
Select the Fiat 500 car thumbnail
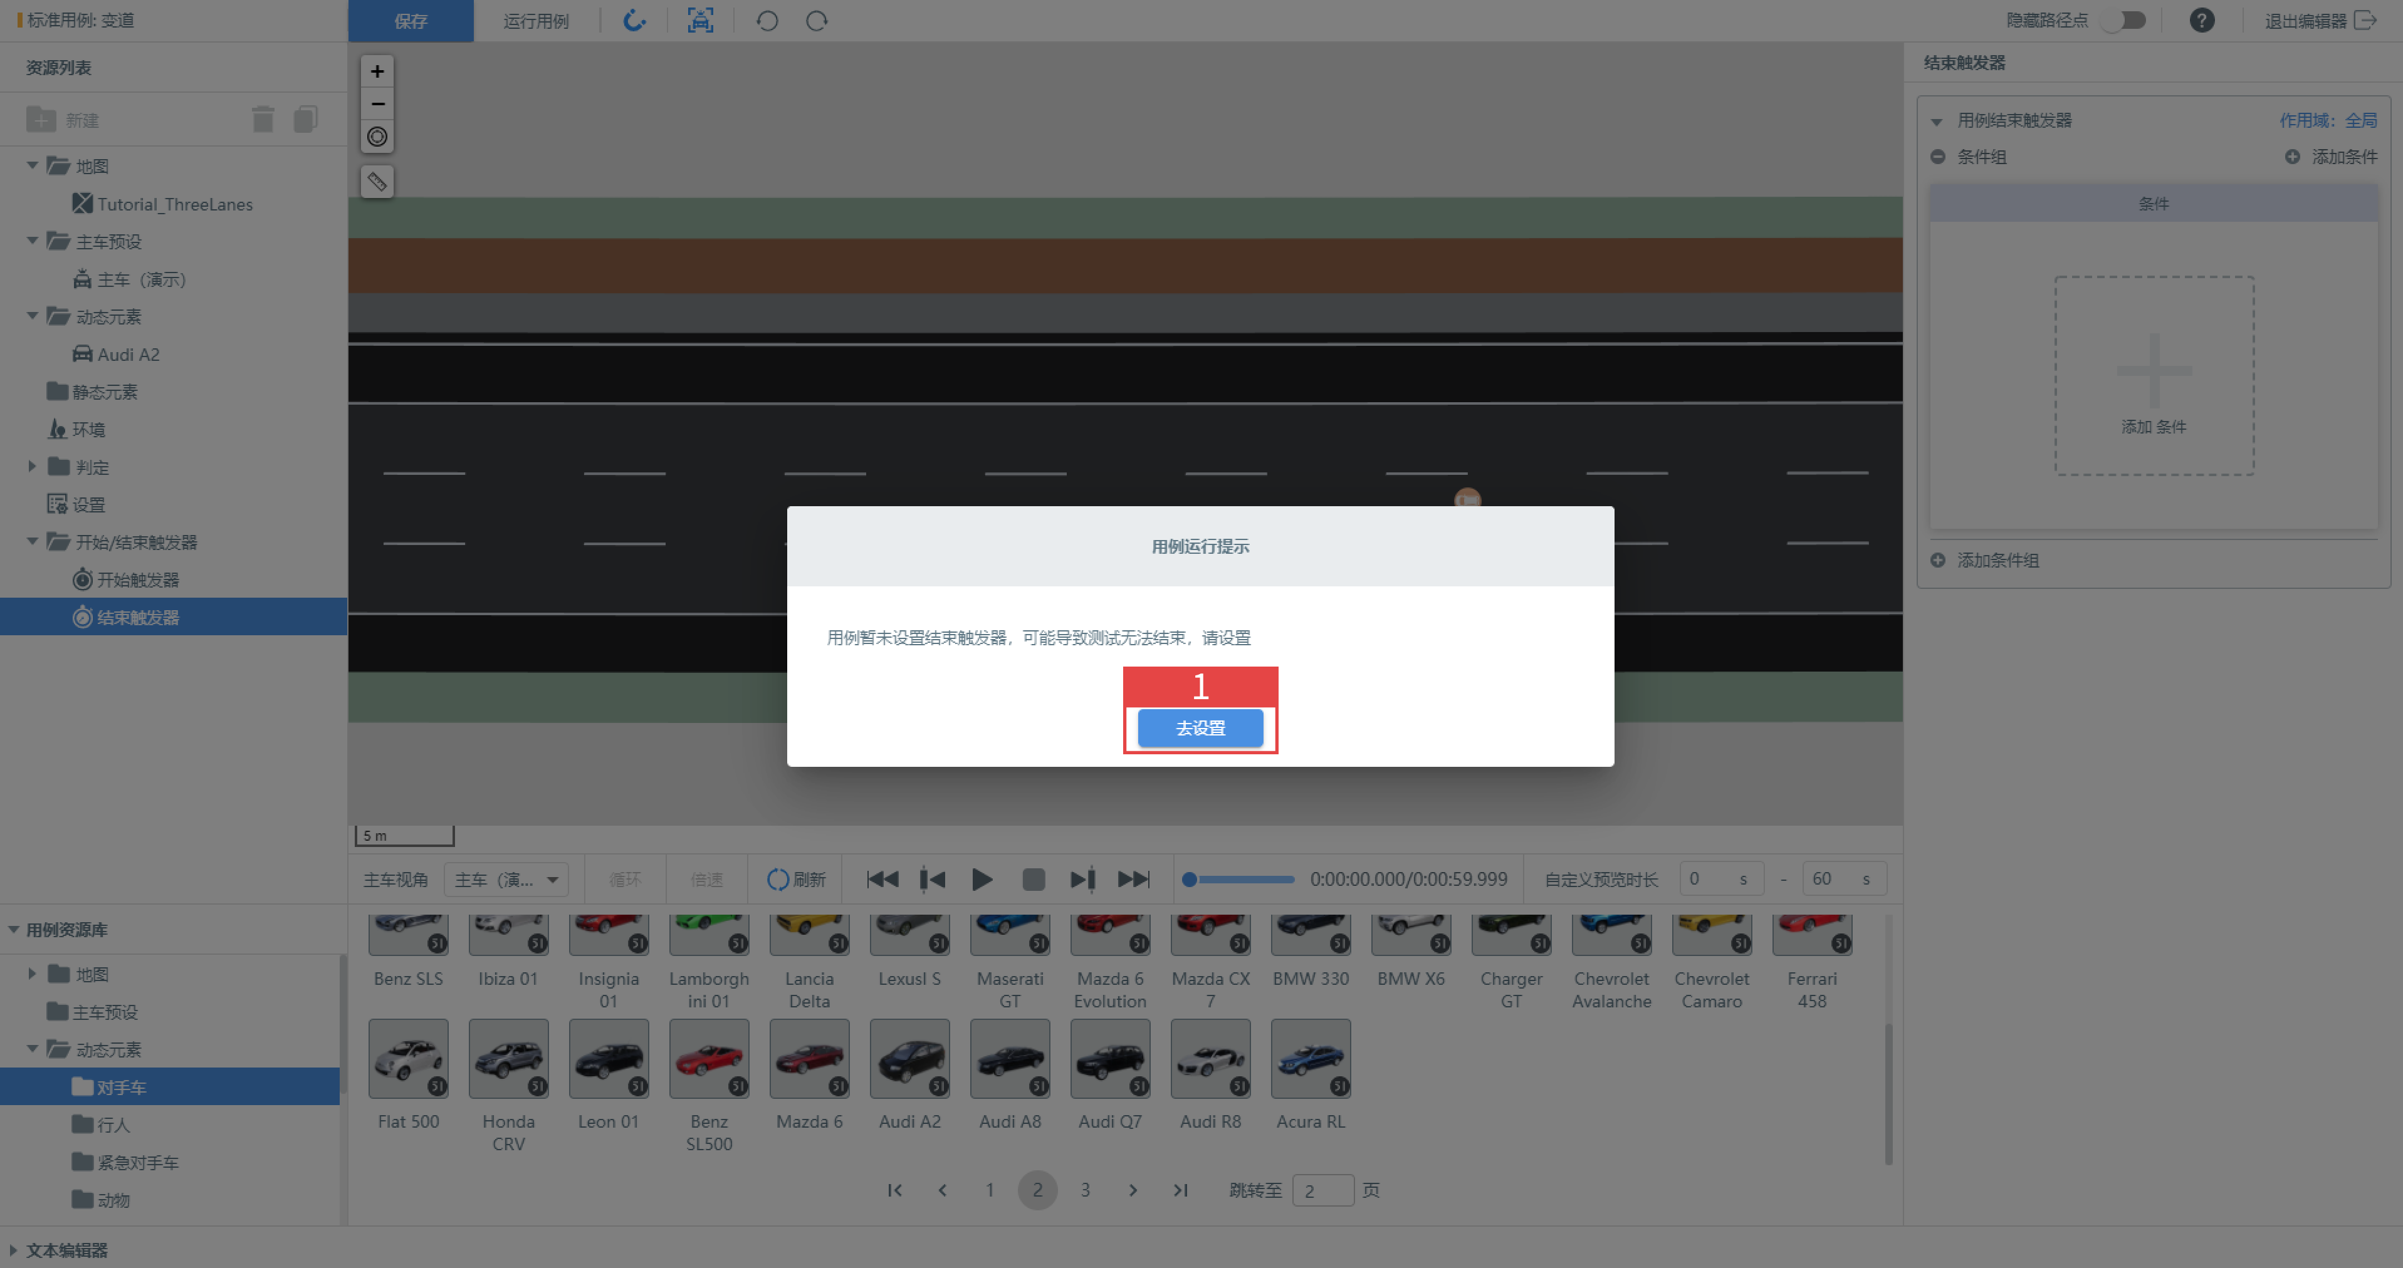click(x=407, y=1058)
